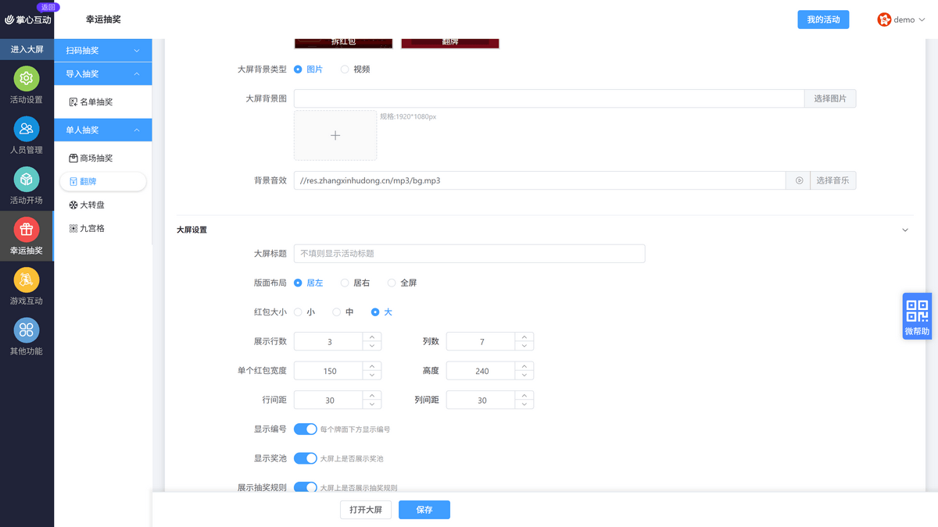The width and height of the screenshot is (938, 527).
Task: Click the 我的活动 button
Action: coord(823,20)
